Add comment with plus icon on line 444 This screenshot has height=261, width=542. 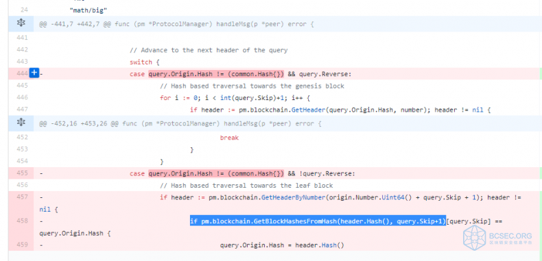coord(34,73)
